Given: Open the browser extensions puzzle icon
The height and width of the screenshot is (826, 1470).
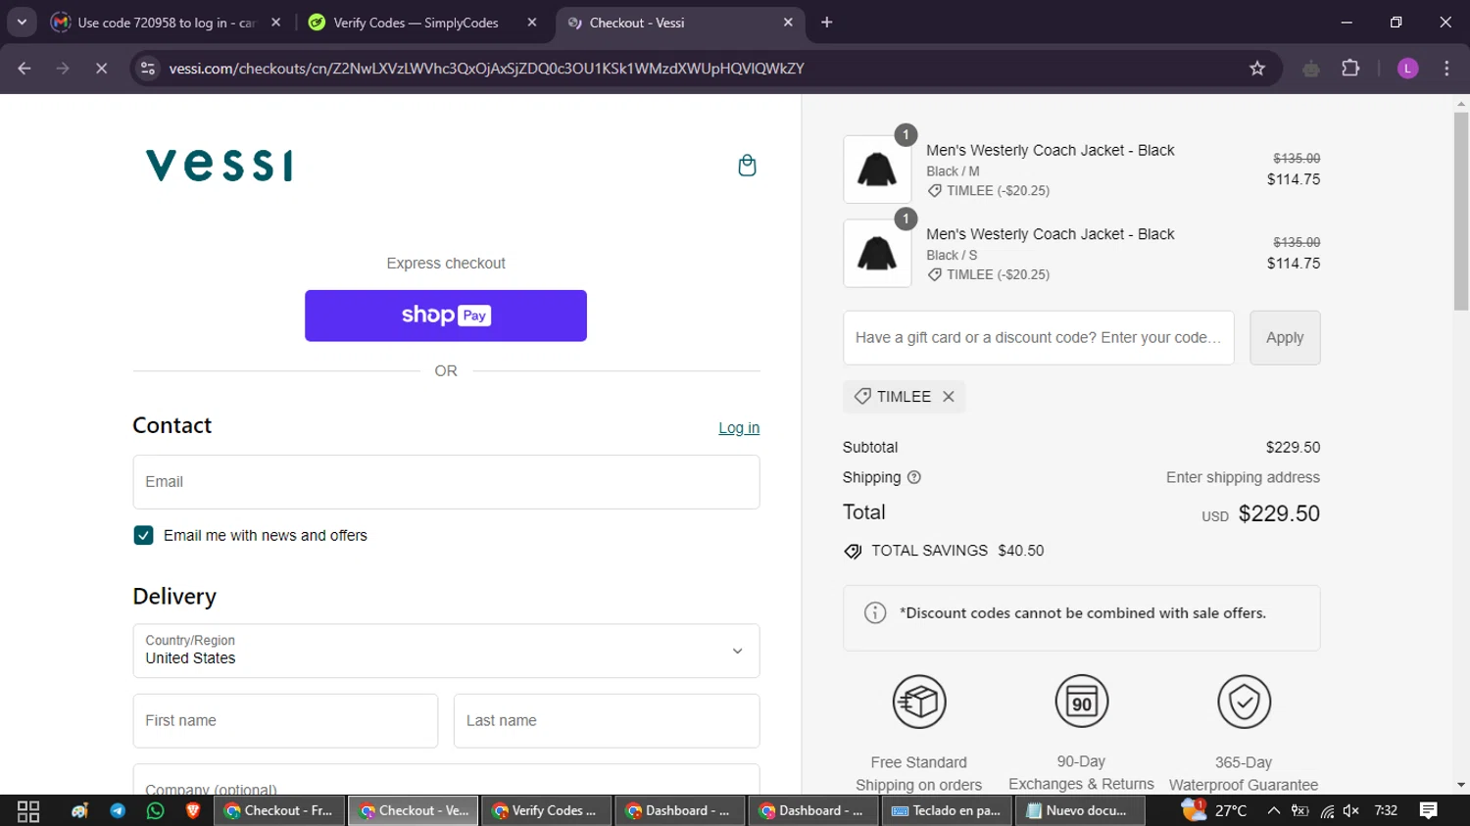Looking at the screenshot, I should (x=1350, y=69).
